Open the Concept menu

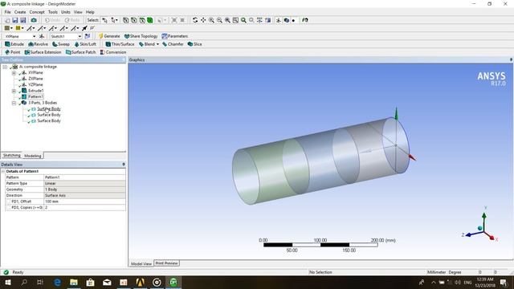(x=37, y=12)
